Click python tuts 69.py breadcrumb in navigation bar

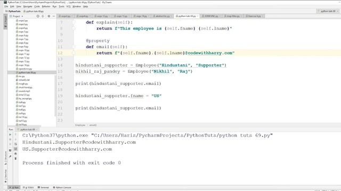pyautogui.click(x=35, y=11)
